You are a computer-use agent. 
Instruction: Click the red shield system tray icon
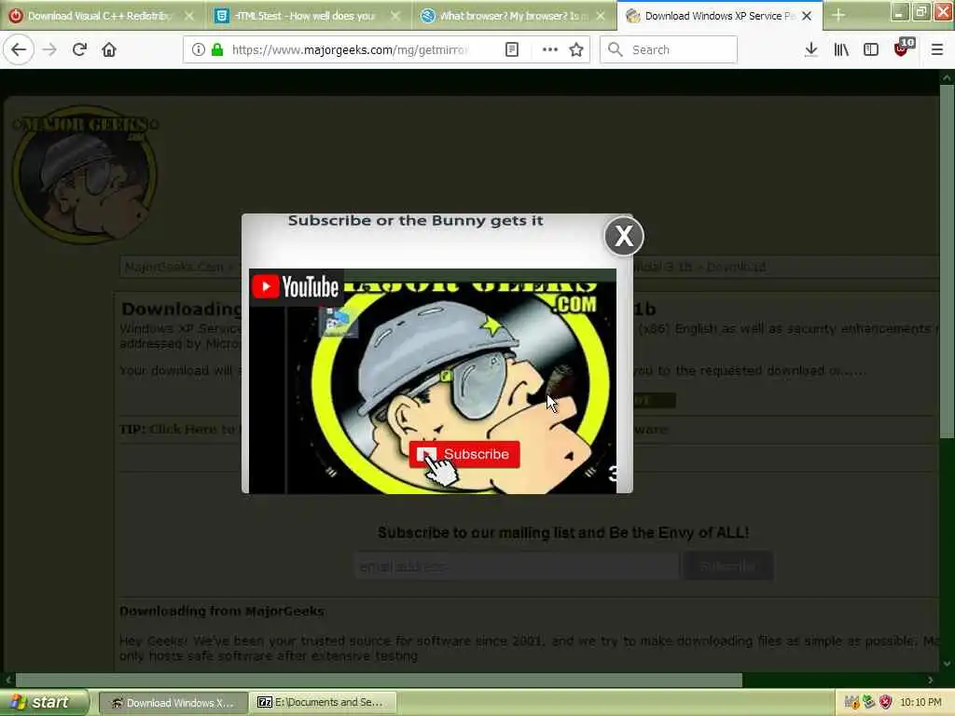886,702
